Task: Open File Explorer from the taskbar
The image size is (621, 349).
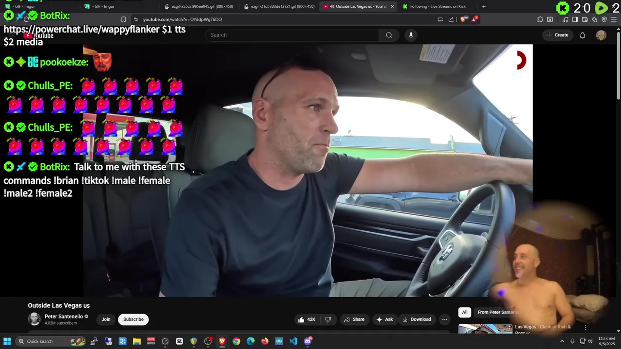Action: pos(136,341)
